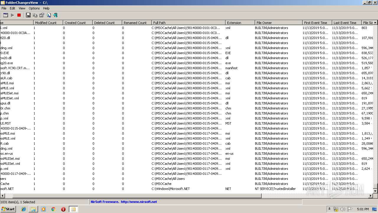This screenshot has width=378, height=213.
Task: Select the 'ss.en-us' file row
Action: pyautogui.click(x=187, y=154)
